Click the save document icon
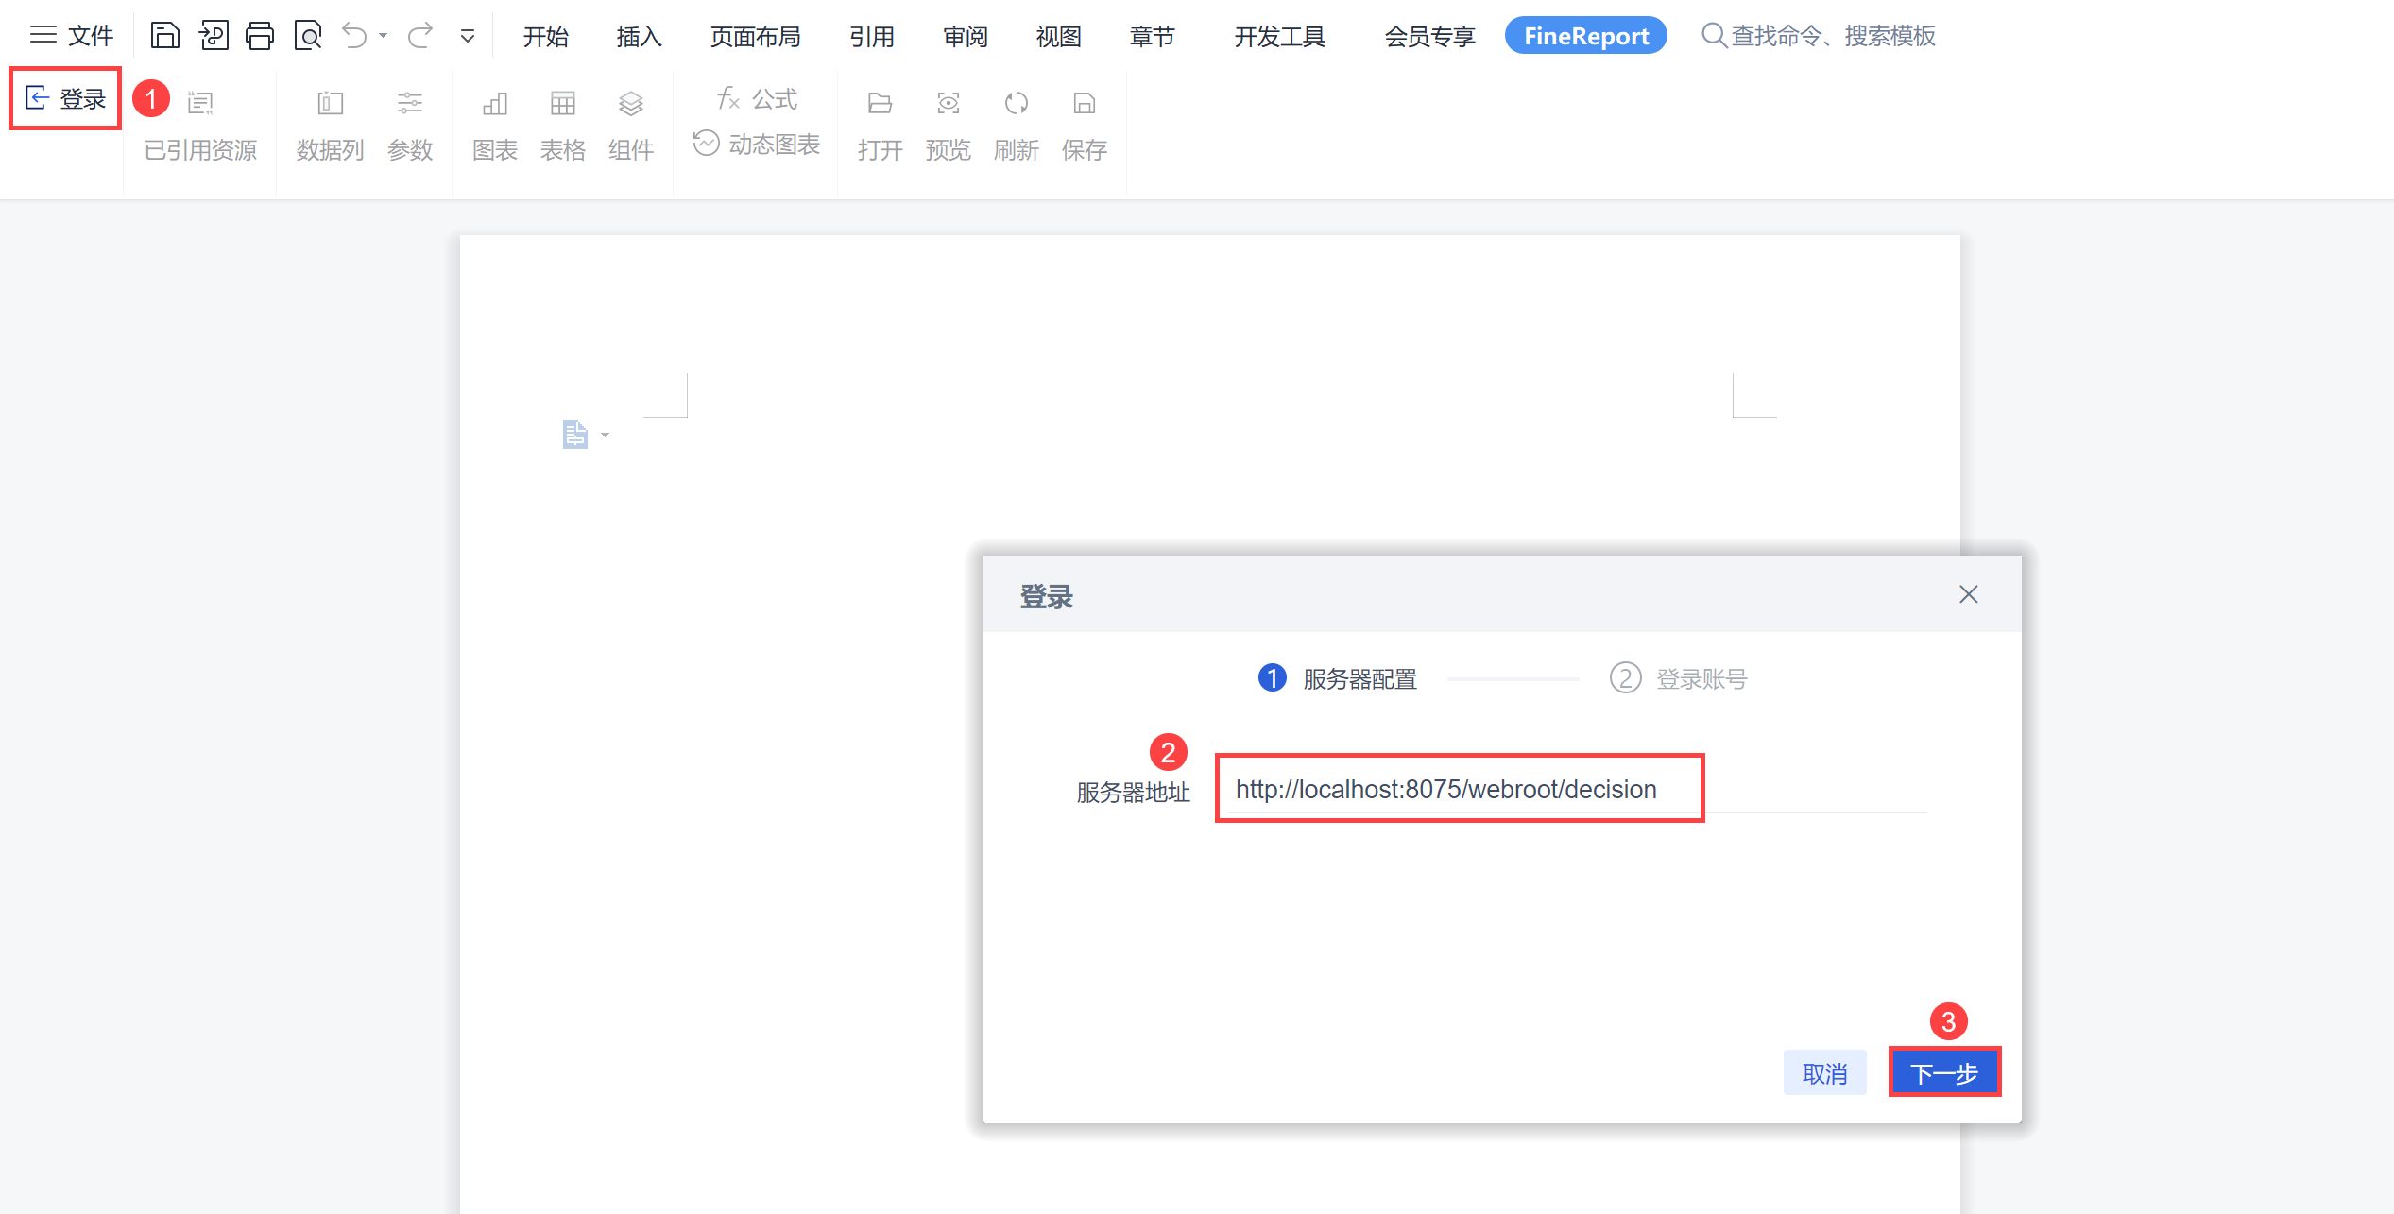This screenshot has width=2394, height=1214. [165, 36]
